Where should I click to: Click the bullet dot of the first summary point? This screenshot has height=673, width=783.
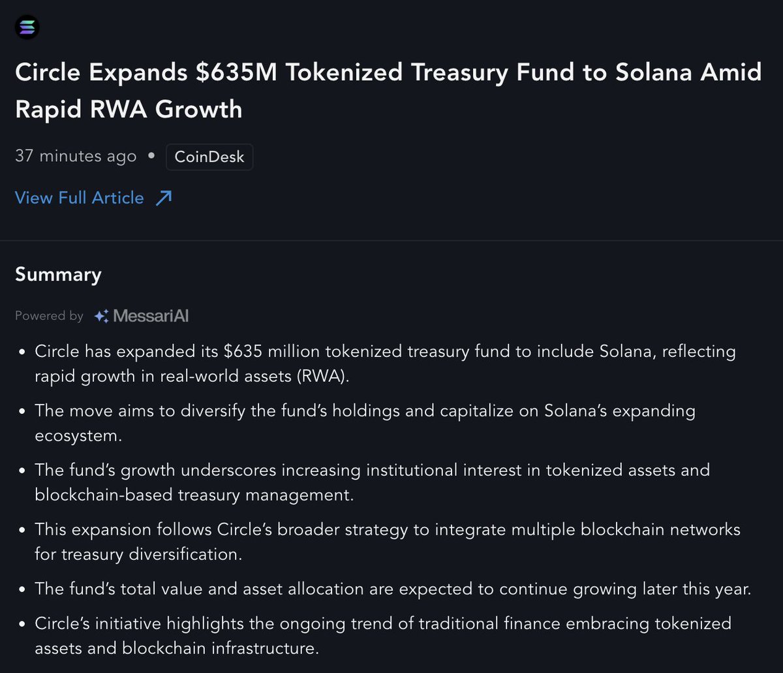coord(22,352)
